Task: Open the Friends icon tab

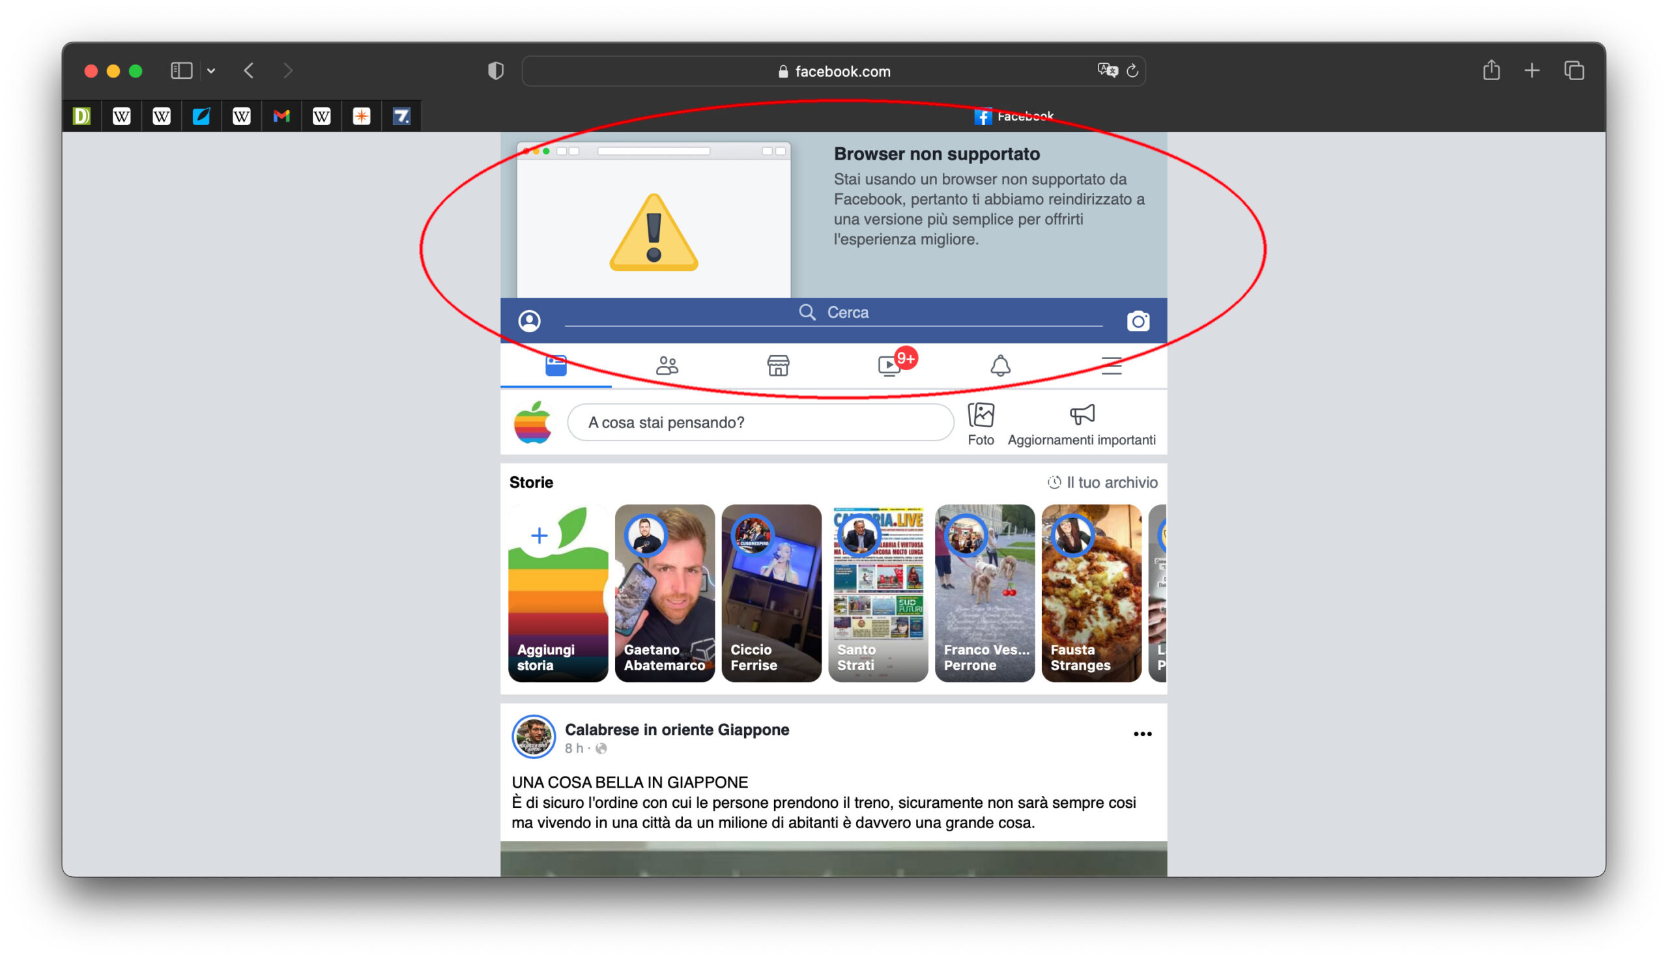Action: tap(667, 365)
